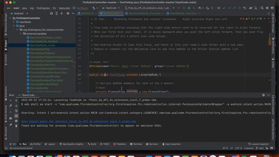Screen dimensions: 279x157
Task: Clear console with the trash icon
Action: [16, 126]
